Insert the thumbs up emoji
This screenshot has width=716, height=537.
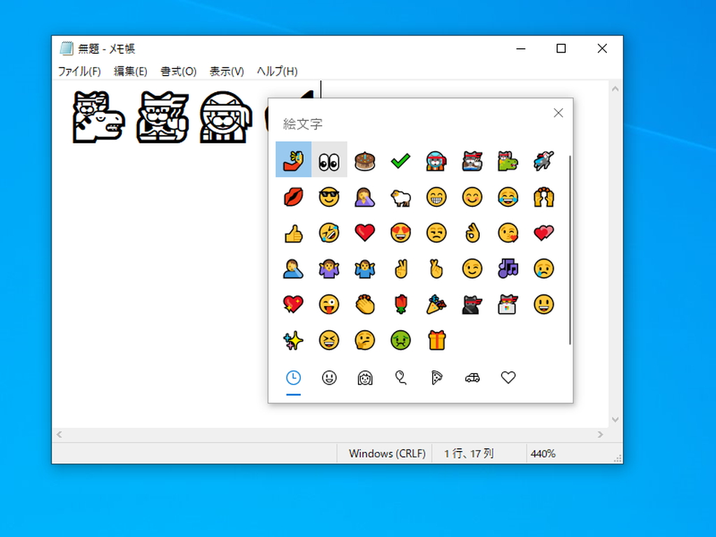pyautogui.click(x=293, y=233)
